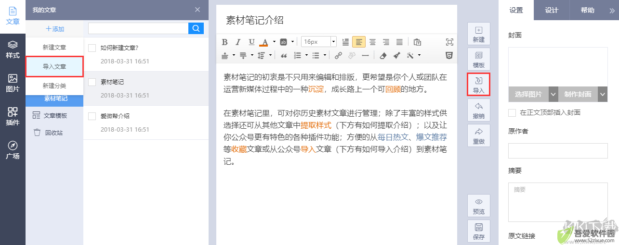Screen dimensions: 619x245
Task: Click the paragraph spacing after icon
Action: pos(243,55)
